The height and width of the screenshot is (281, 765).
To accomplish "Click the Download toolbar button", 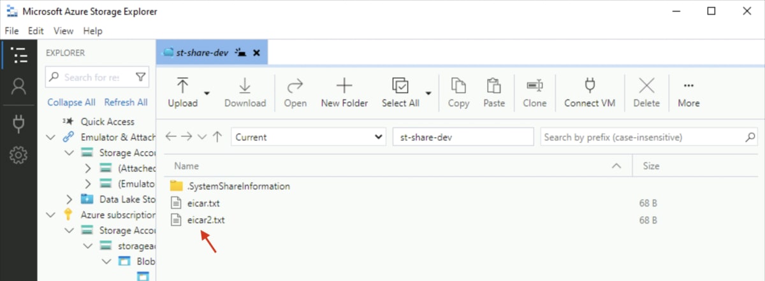I will coord(245,92).
